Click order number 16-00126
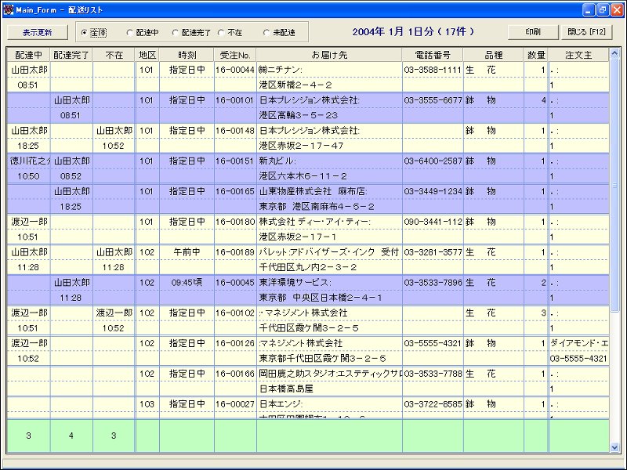The height and width of the screenshot is (470, 627). pyautogui.click(x=235, y=343)
